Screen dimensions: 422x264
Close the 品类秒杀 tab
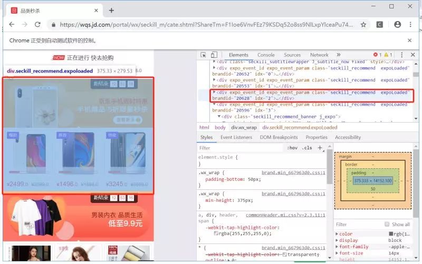click(96, 11)
